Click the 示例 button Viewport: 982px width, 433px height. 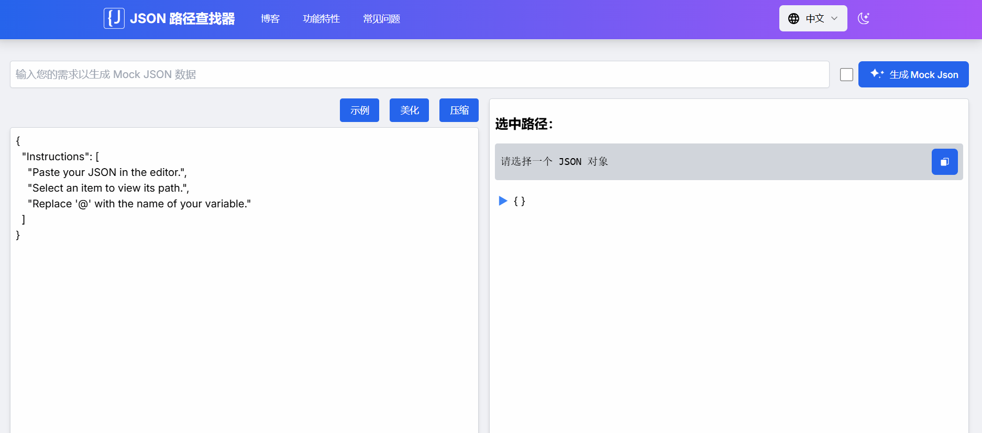[359, 110]
